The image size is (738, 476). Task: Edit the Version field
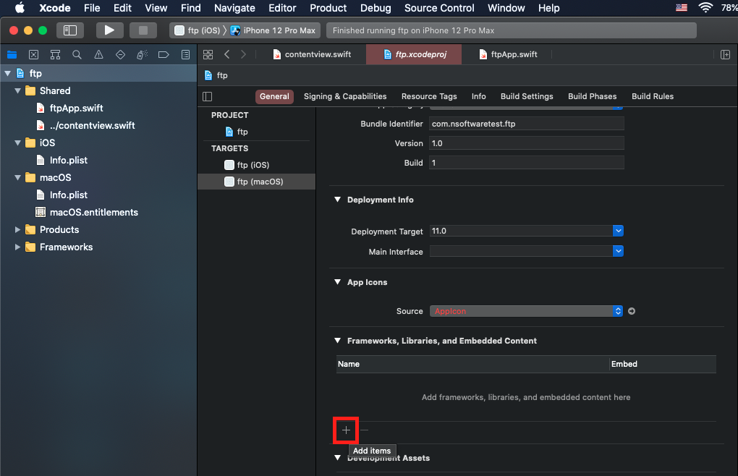(x=526, y=143)
